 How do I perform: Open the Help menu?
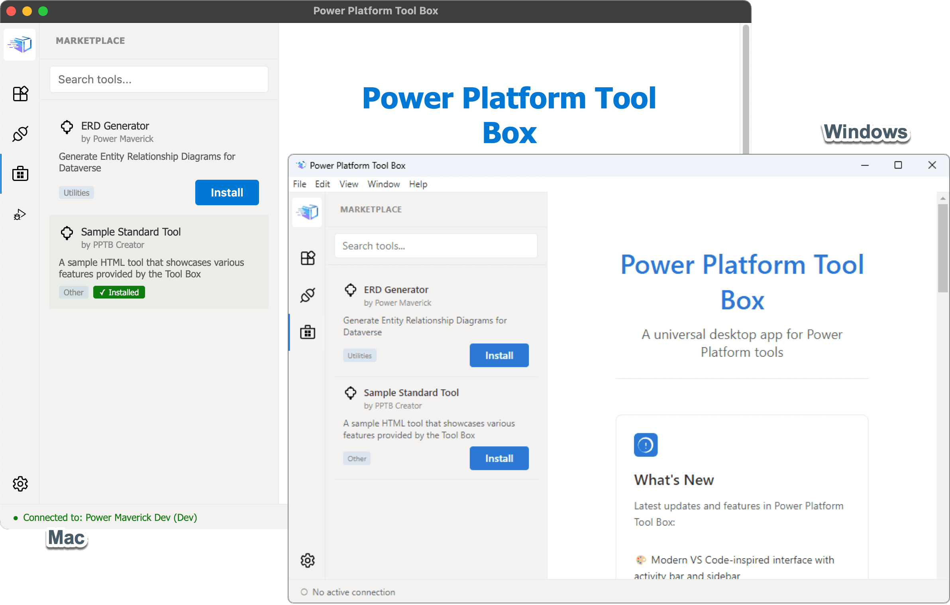tap(418, 184)
